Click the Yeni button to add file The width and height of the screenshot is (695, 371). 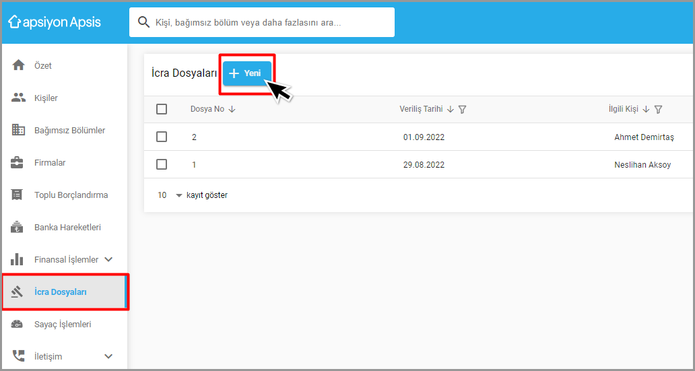click(x=247, y=73)
